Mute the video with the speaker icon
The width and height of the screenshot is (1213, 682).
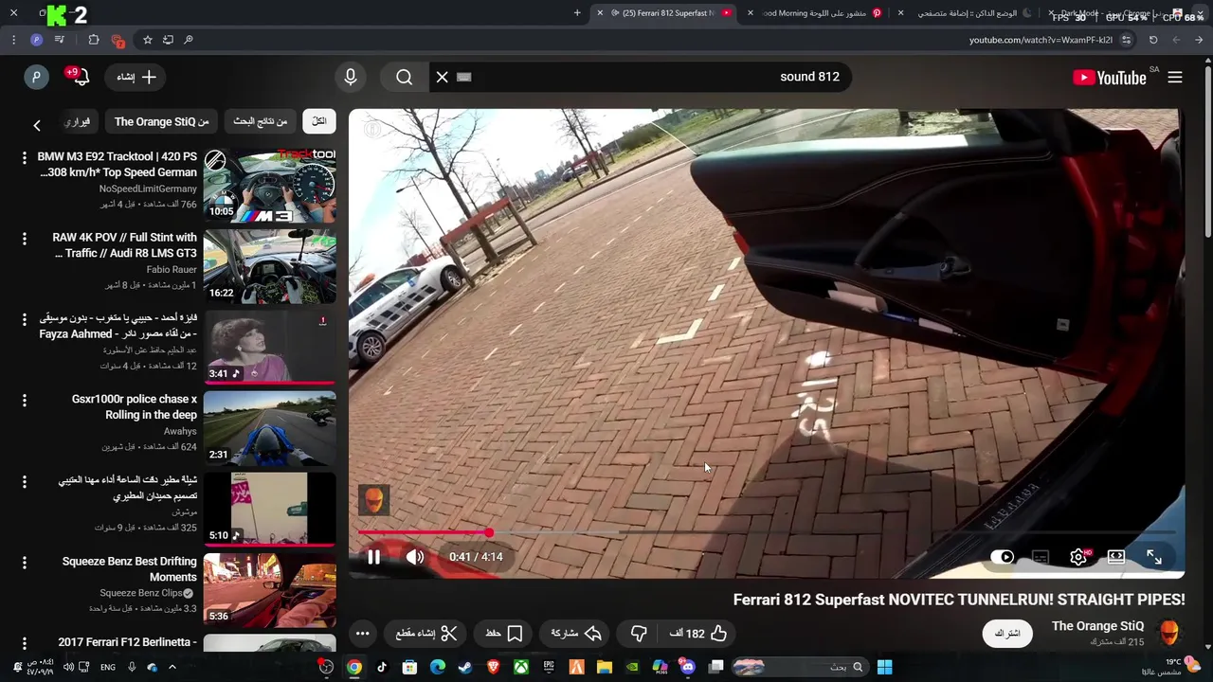[x=415, y=557]
